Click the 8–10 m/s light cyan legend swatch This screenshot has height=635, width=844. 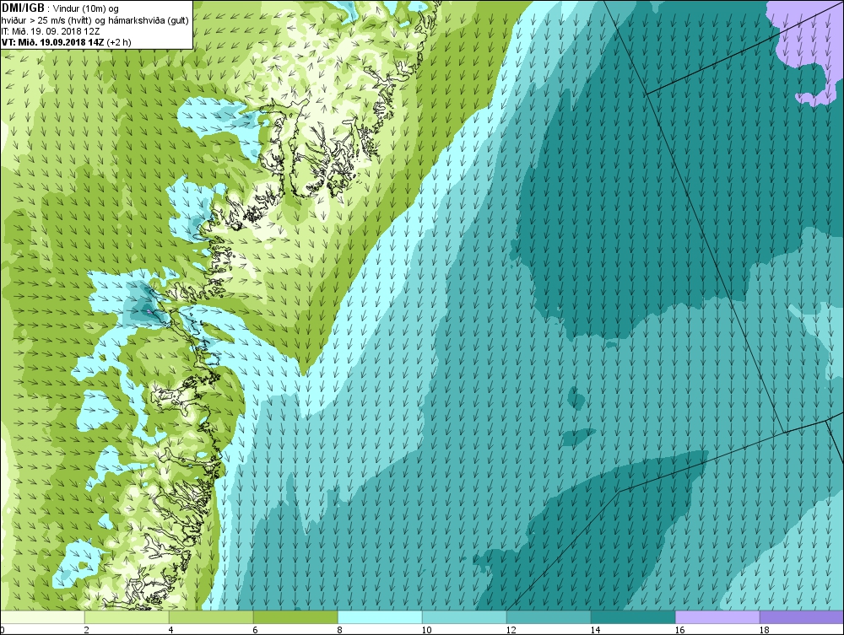(x=380, y=617)
